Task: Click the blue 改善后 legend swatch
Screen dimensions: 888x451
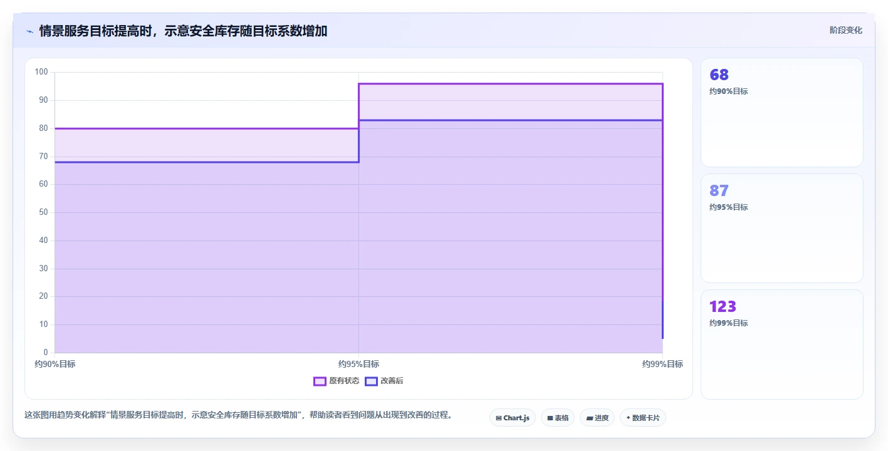Action: (371, 381)
